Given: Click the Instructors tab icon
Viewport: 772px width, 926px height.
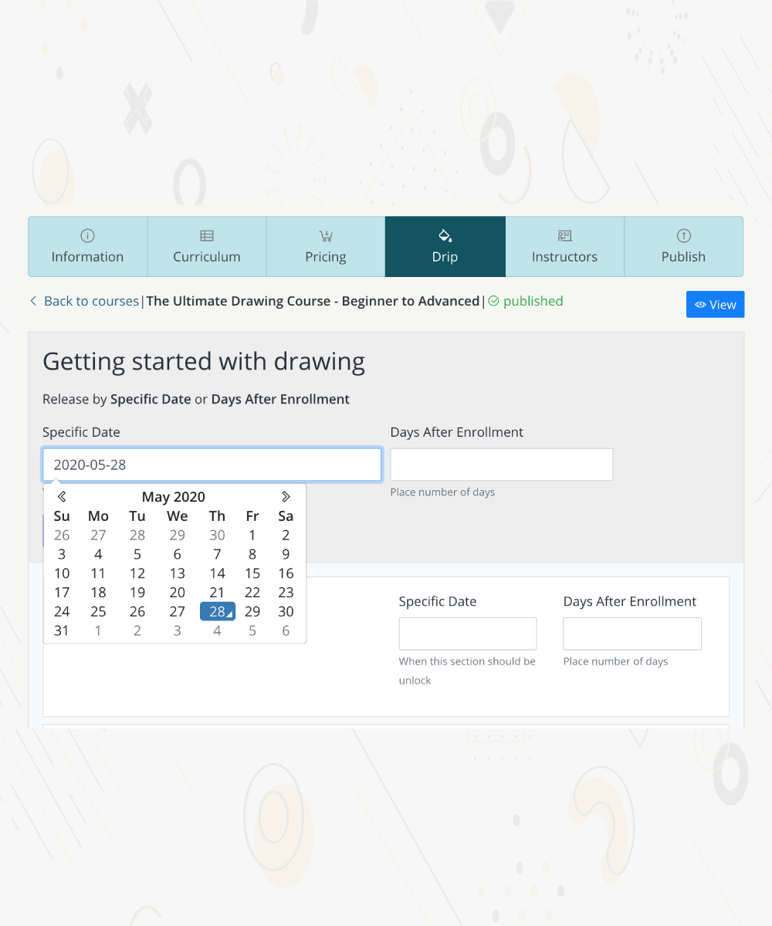Looking at the screenshot, I should [564, 235].
